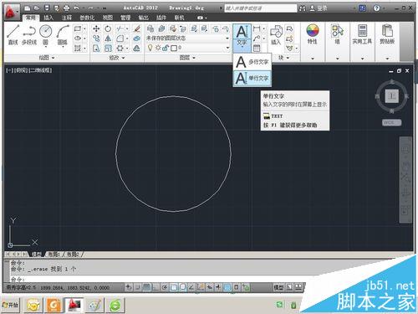Switch to the Home (常用) ribbon tab
This screenshot has height=314, width=418.
point(30,18)
